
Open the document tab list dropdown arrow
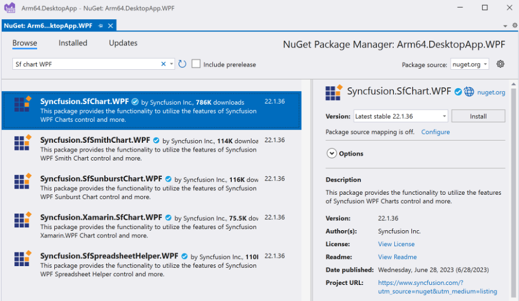[505, 26]
